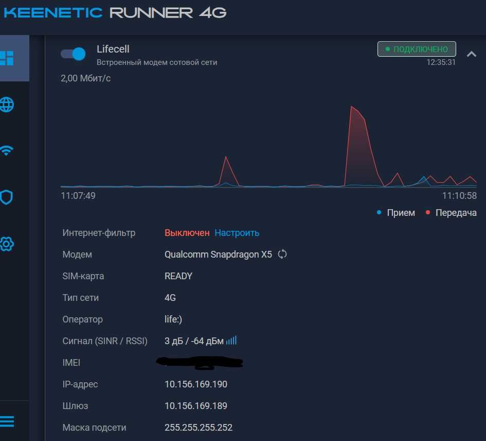Click the 11:07:49 graph start time
Viewport: 486px width, 441px height.
pos(78,196)
